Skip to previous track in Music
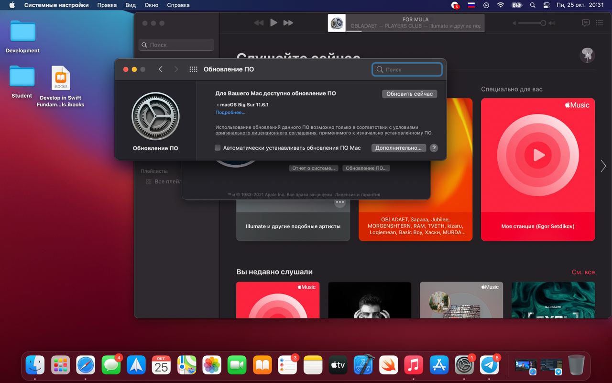The image size is (612, 383). [259, 23]
